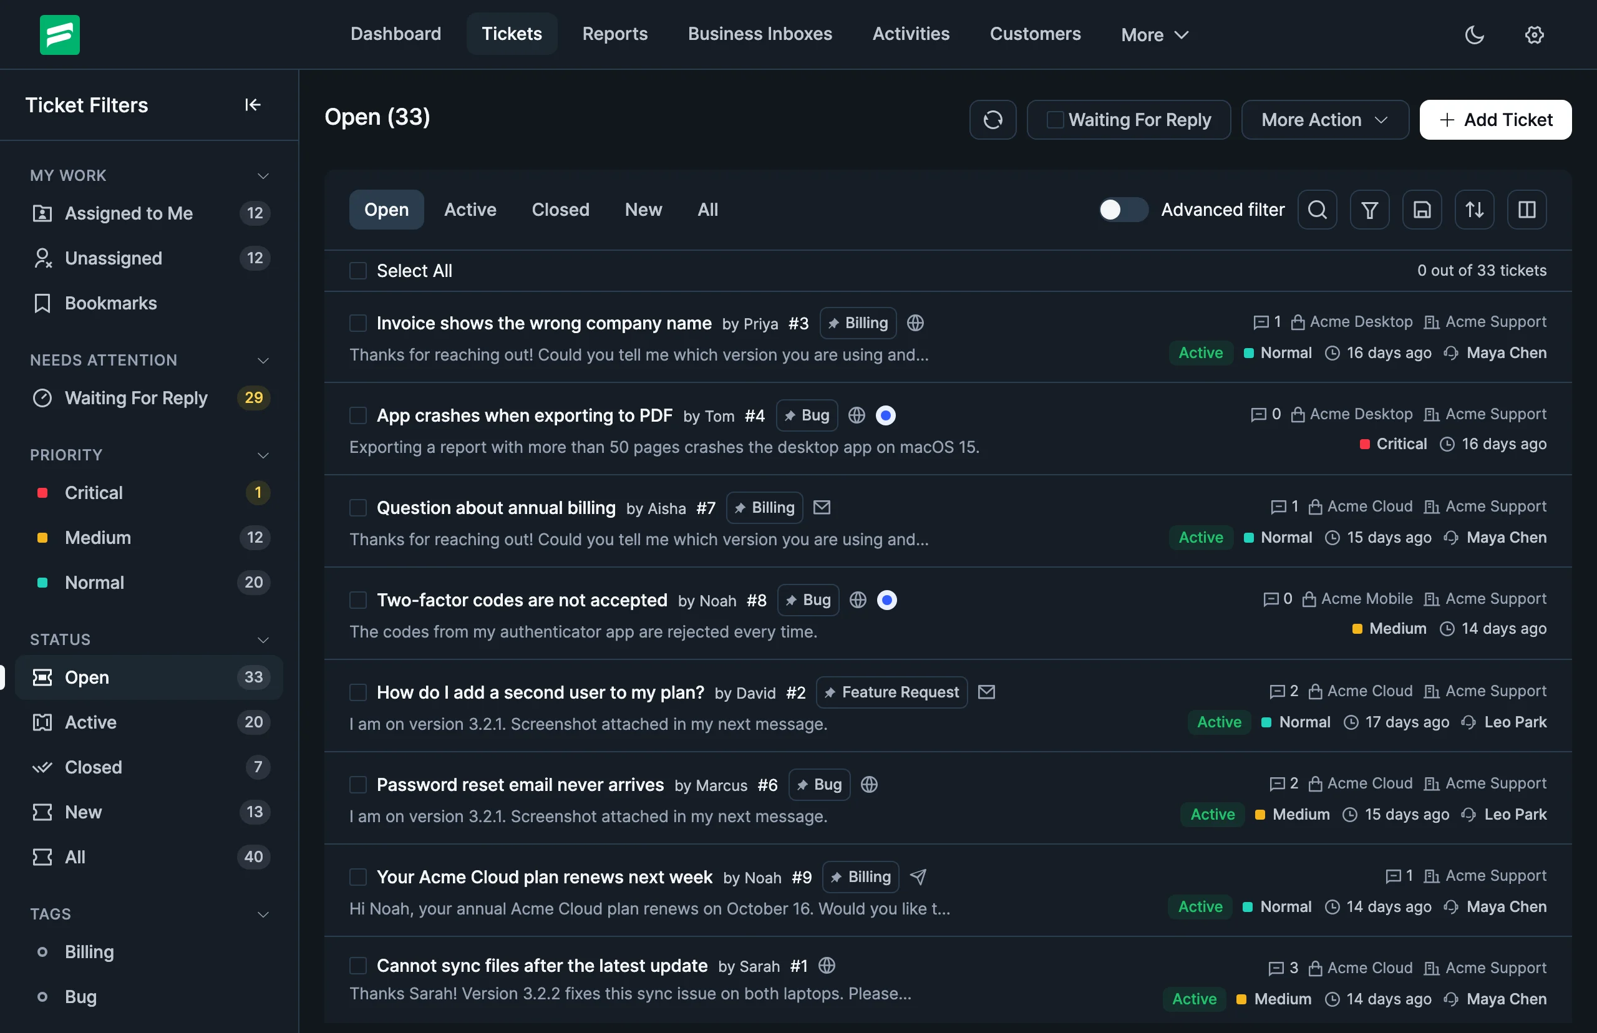Click the app logo in the top left
This screenshot has height=1033, width=1597.
click(60, 35)
